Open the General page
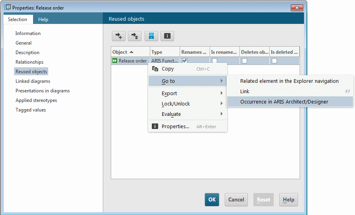The height and width of the screenshot is (215, 355). (24, 43)
